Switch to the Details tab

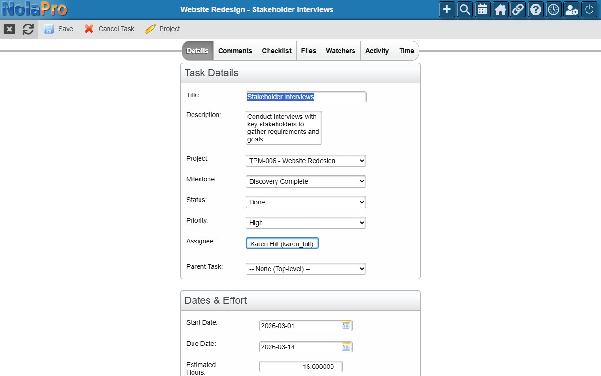[x=198, y=51]
